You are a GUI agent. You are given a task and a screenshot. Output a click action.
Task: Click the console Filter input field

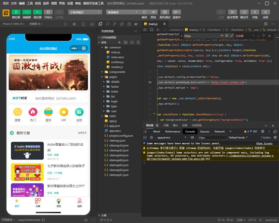[x=212, y=138]
